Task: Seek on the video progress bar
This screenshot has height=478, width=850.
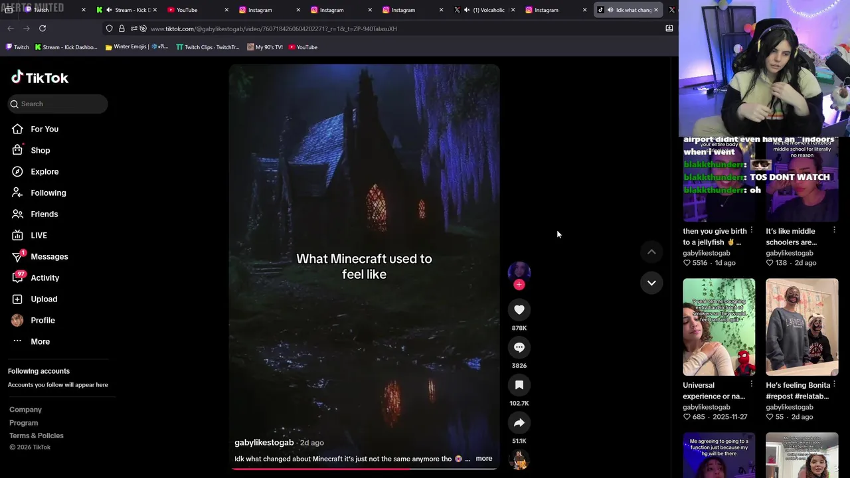Action: point(364,469)
